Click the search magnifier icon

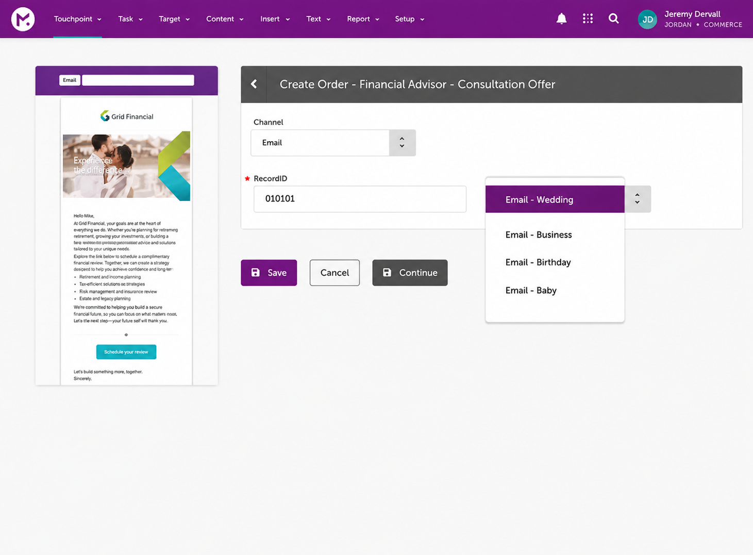click(x=613, y=19)
